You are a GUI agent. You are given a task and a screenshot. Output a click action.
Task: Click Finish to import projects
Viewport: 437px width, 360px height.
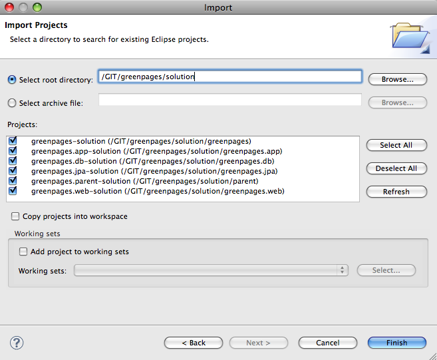397,343
